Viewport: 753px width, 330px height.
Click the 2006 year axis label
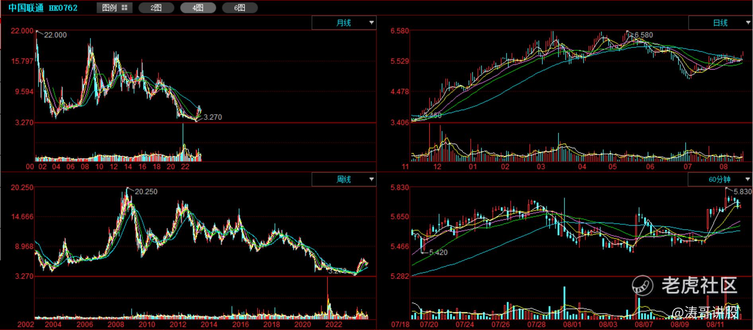[x=85, y=324]
